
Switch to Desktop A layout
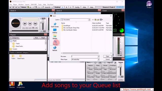(x=63, y=7)
